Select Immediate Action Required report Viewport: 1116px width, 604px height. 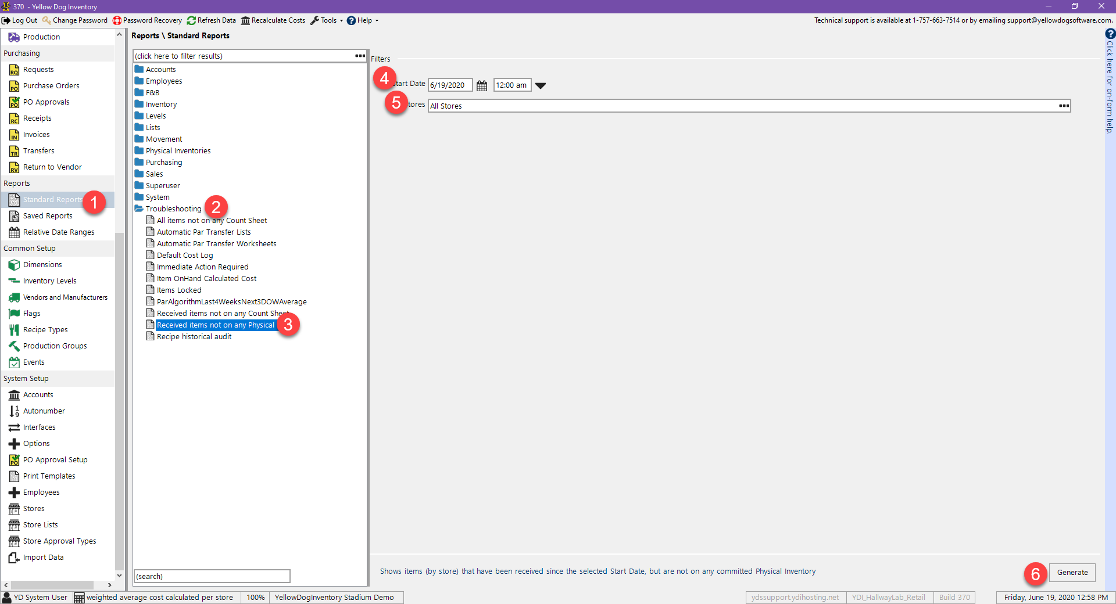(x=202, y=267)
